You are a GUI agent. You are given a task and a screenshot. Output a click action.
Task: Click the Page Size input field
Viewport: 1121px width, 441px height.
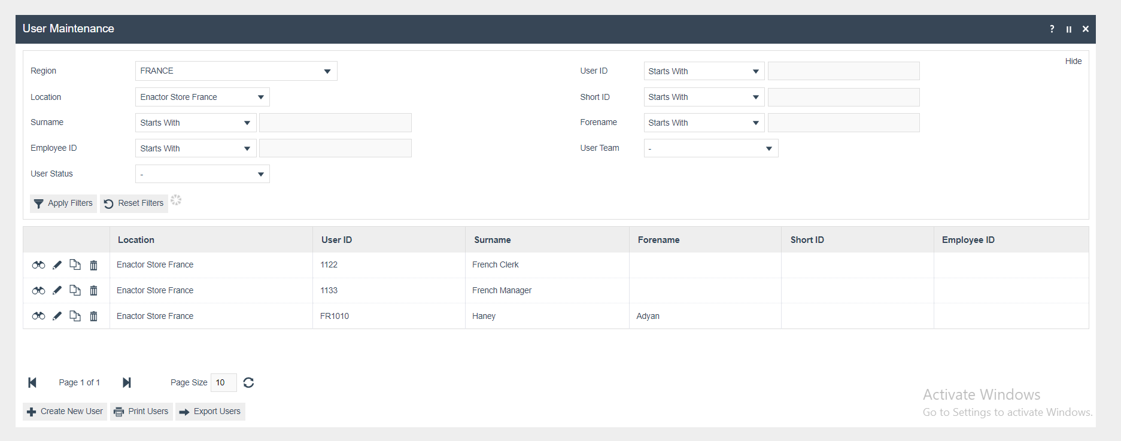[x=223, y=382]
